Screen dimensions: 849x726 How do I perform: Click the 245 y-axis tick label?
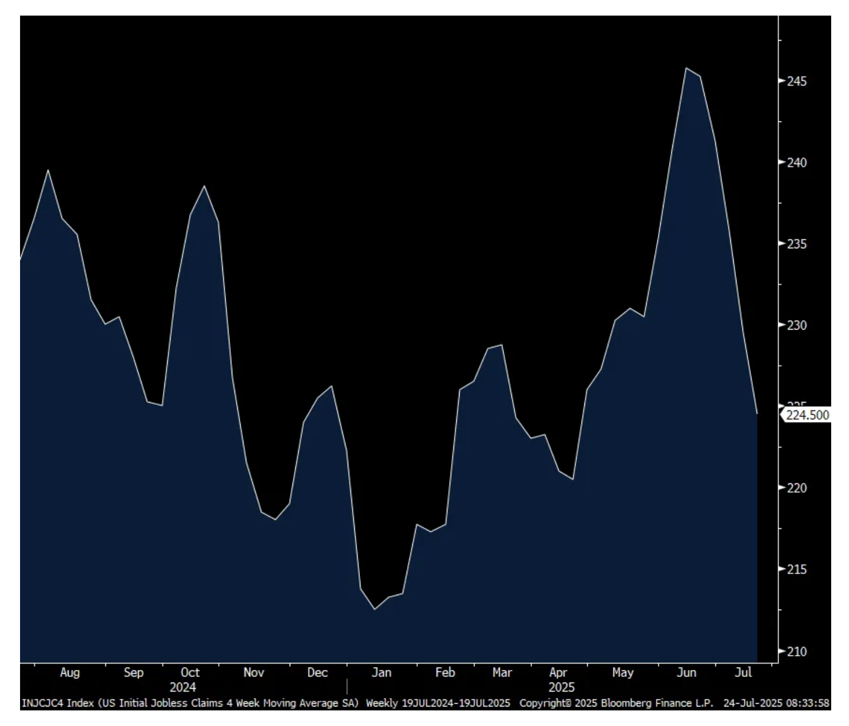click(x=796, y=81)
